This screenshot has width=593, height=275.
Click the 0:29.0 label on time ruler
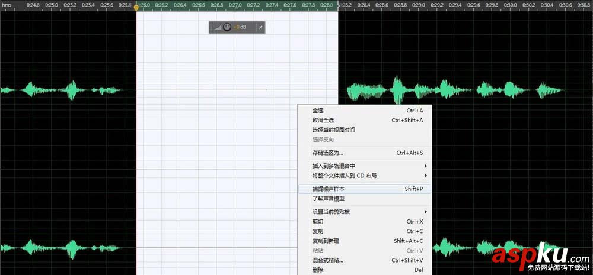(x=417, y=5)
